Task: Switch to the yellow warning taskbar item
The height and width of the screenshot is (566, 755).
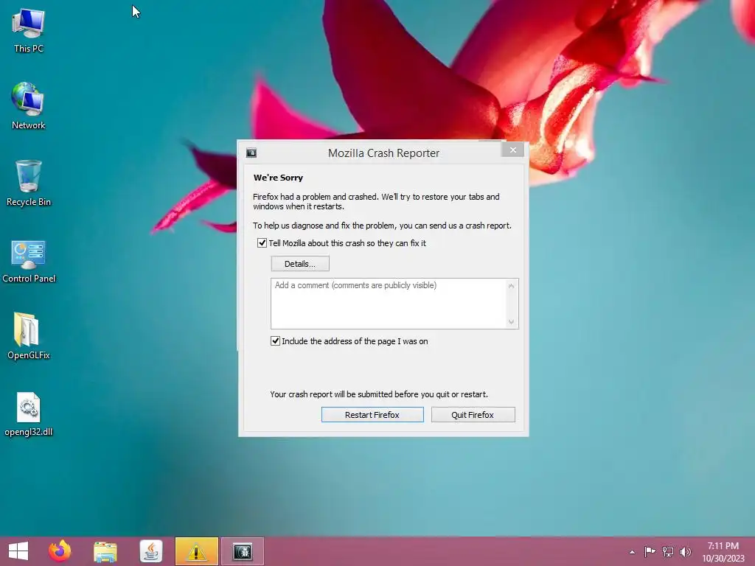Action: click(196, 551)
